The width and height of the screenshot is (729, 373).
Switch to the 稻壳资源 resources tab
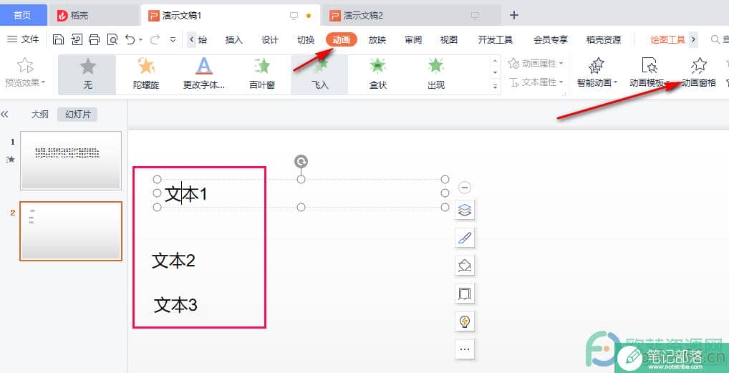(x=604, y=40)
